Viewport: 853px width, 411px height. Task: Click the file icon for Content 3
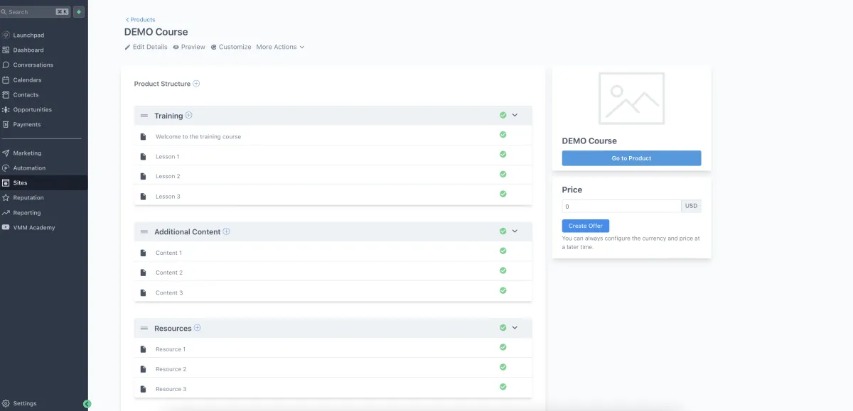143,292
